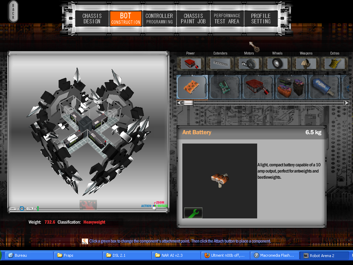Click the red remove-component icon below the bot view
The width and height of the screenshot is (353, 265).
(88, 205)
